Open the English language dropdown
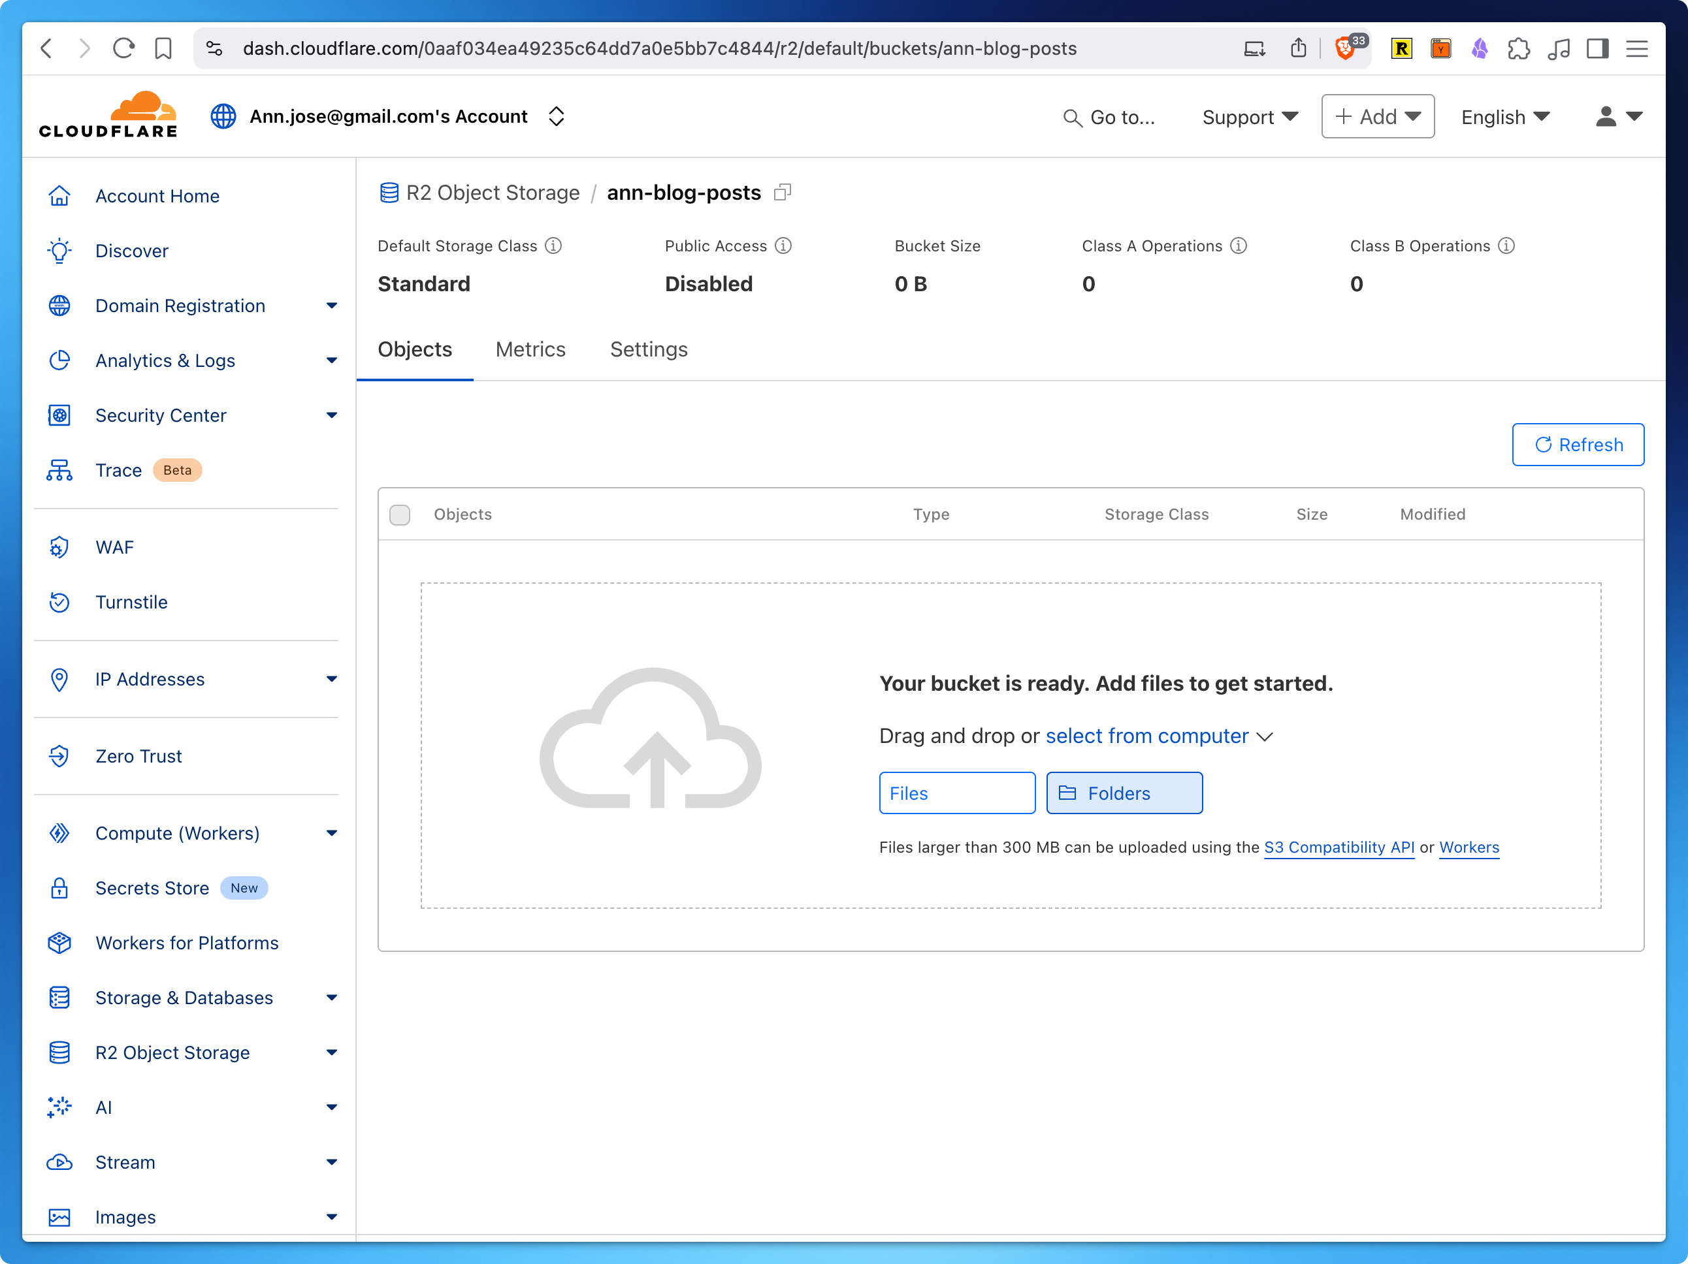This screenshot has height=1264, width=1688. pos(1505,117)
